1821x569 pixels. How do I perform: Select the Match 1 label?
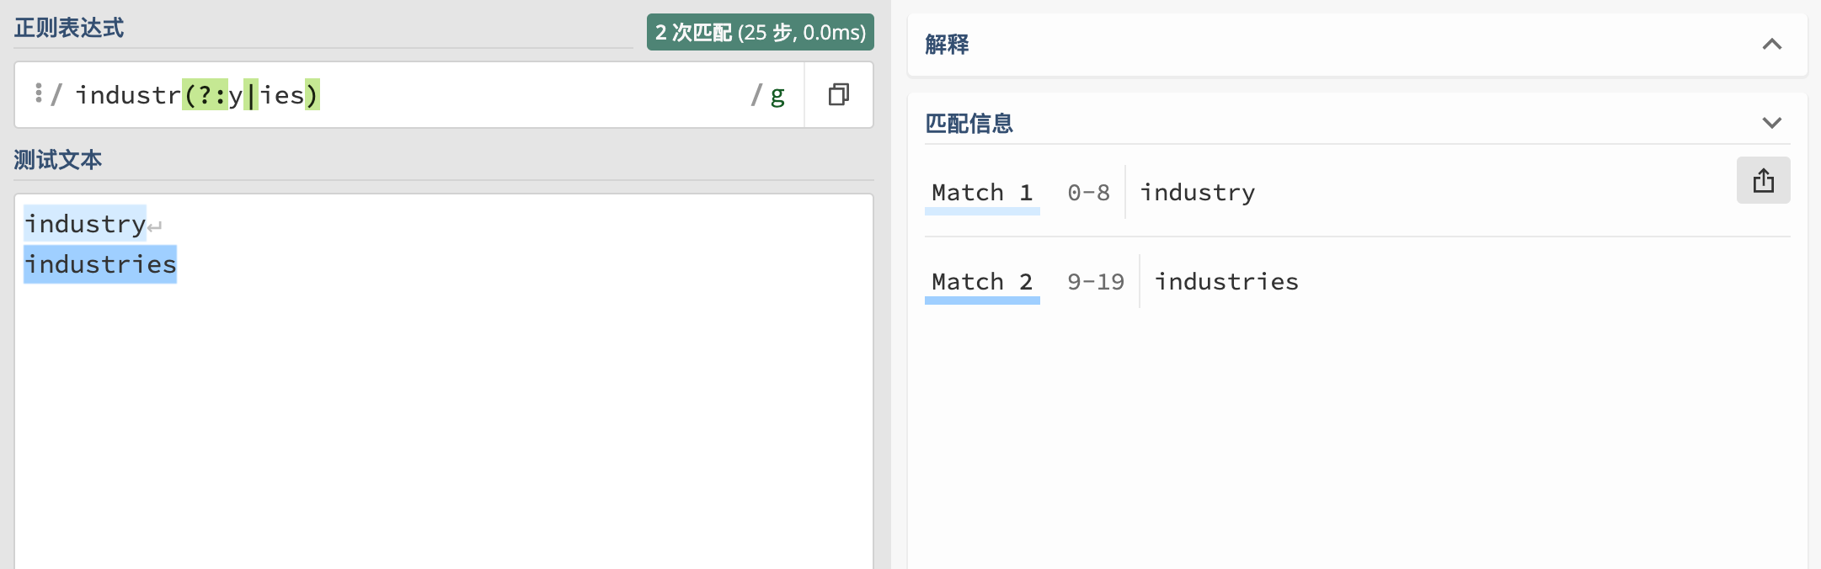click(982, 193)
